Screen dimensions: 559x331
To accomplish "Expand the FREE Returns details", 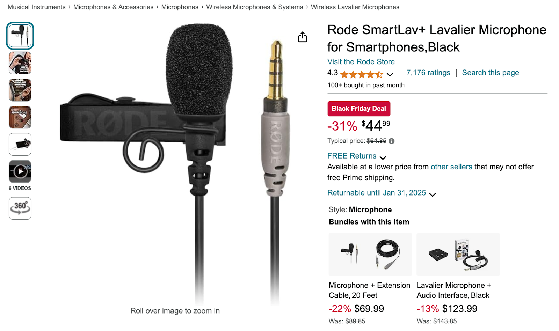I will pos(351,156).
